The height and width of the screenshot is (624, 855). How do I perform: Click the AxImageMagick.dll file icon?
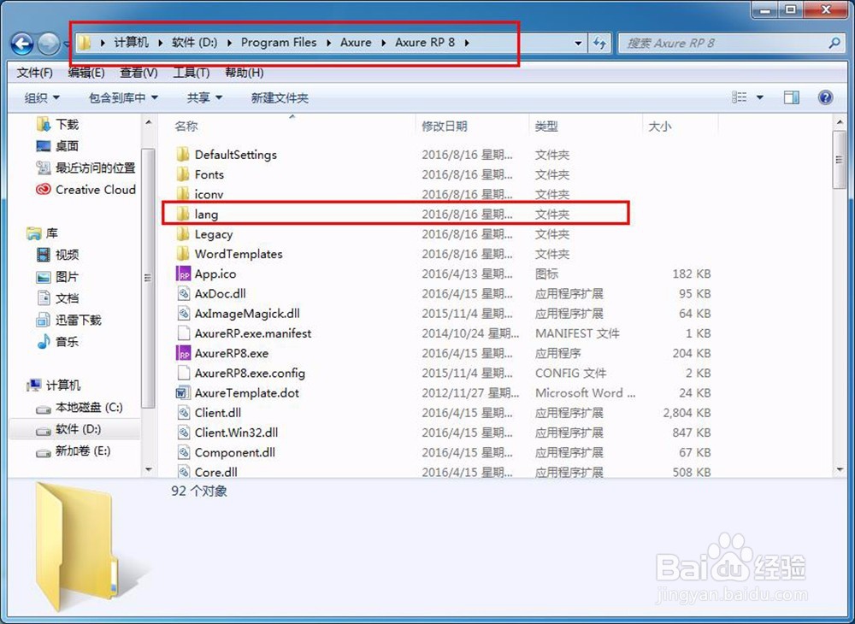(x=184, y=314)
